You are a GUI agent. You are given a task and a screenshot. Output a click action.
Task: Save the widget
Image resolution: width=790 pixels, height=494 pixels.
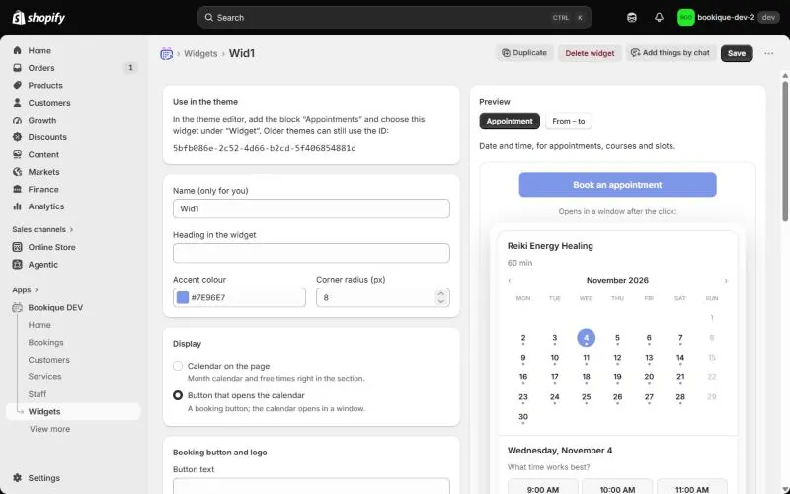[737, 53]
